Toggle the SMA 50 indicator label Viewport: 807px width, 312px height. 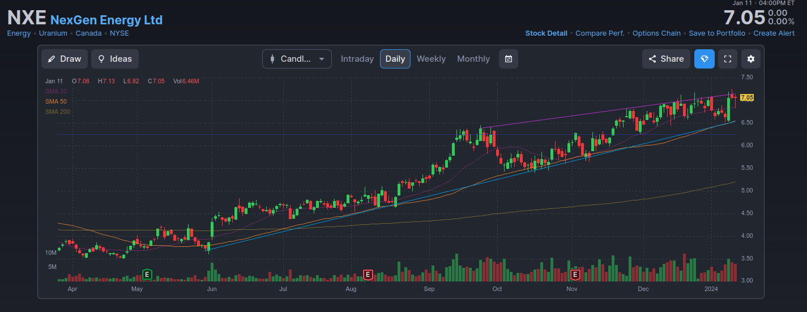click(x=56, y=101)
